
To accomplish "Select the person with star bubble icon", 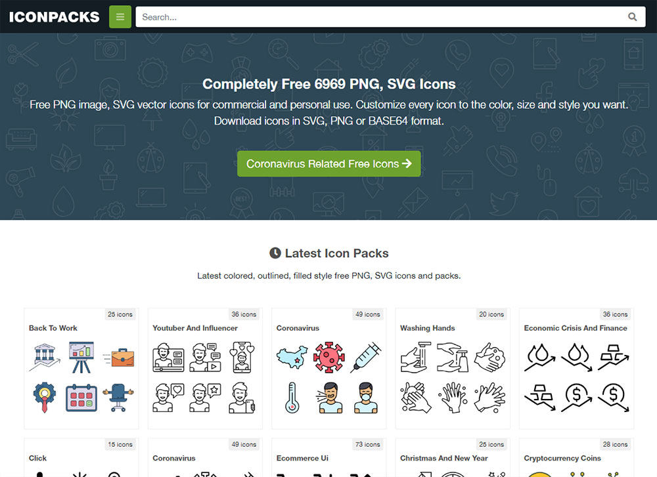I will point(205,398).
